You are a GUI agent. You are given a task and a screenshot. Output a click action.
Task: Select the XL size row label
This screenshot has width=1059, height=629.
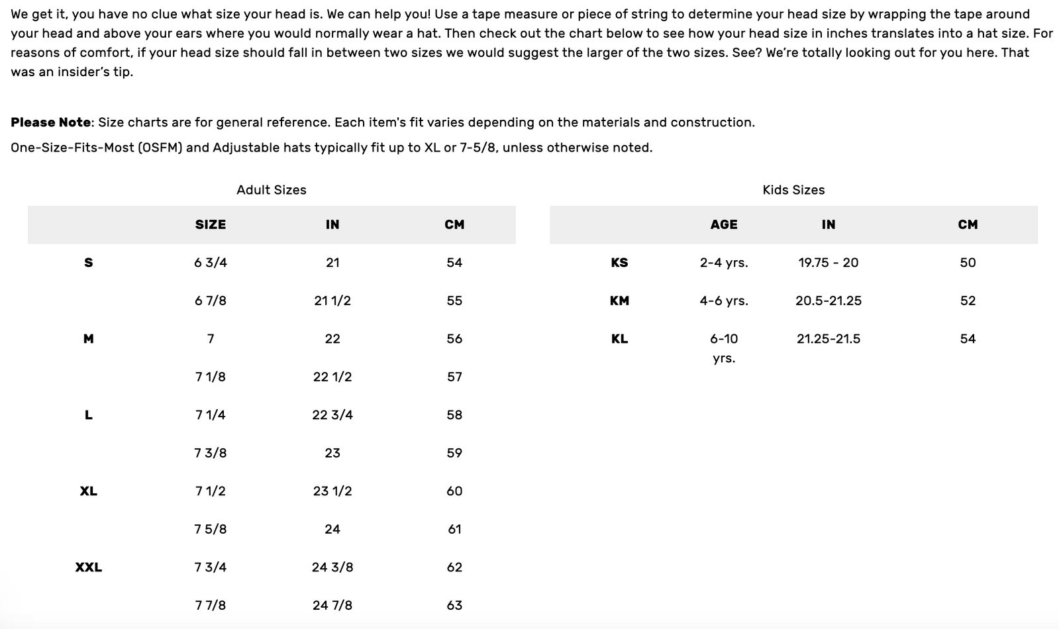point(89,491)
